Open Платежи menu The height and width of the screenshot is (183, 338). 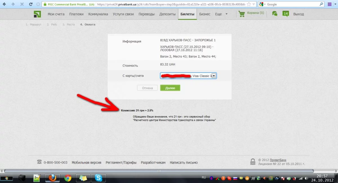point(76,14)
